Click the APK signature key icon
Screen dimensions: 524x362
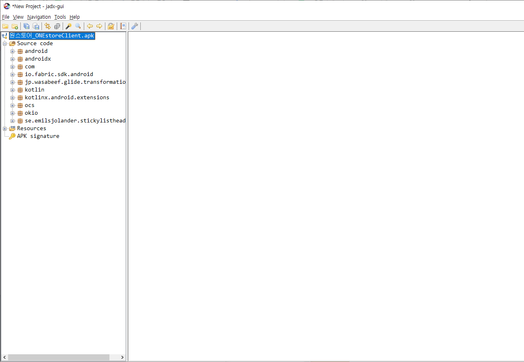(12, 136)
